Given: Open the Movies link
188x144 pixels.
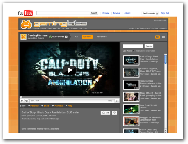Looking at the screenshot, I should click(x=116, y=13).
